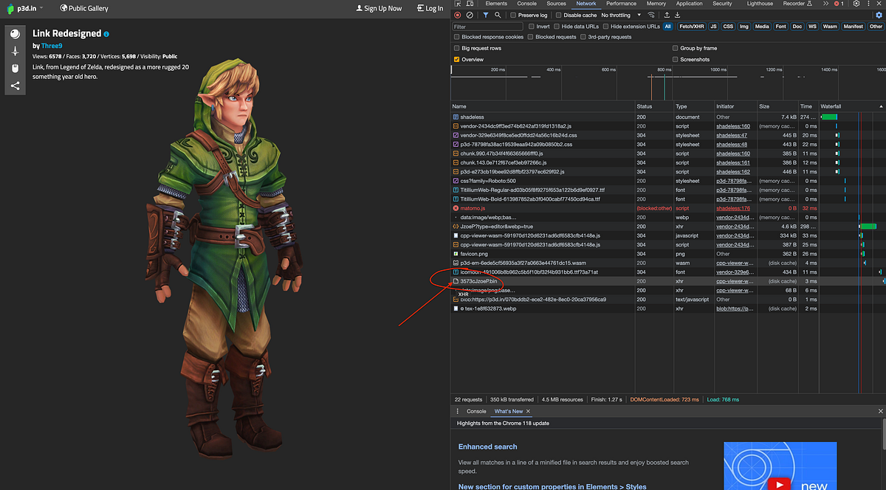
Task: Close the What's New tab
Action: coord(527,411)
